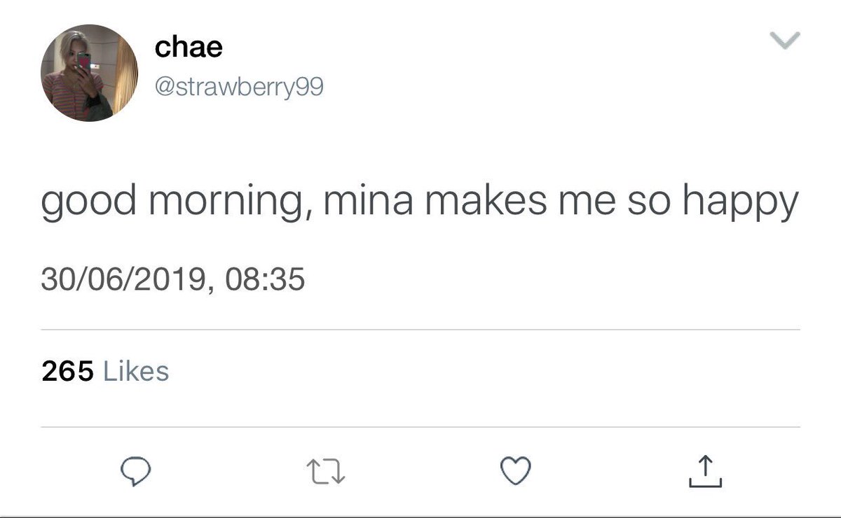Click the divider line above 265 Likes
This screenshot has height=518, width=841.
419,330
